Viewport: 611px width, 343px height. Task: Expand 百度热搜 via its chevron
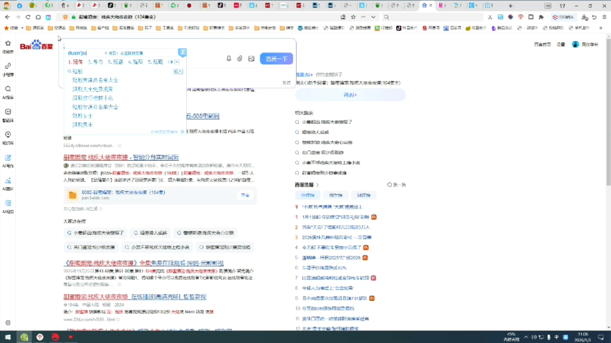[317, 185]
